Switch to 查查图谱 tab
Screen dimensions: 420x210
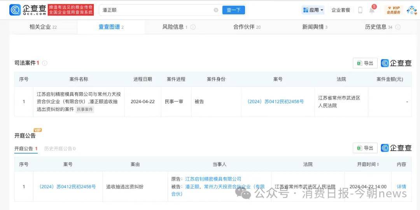(111, 27)
